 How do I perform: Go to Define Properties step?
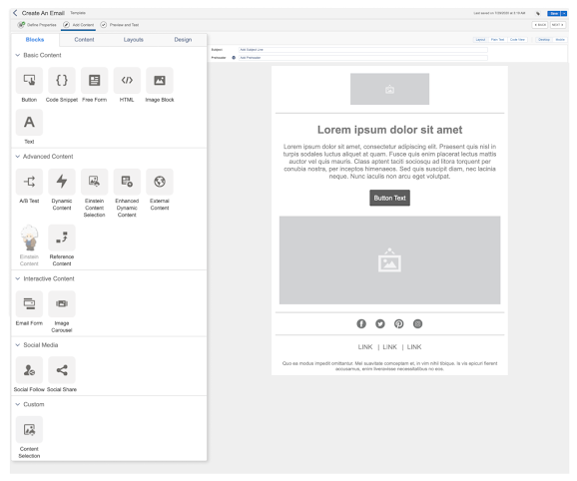37,25
